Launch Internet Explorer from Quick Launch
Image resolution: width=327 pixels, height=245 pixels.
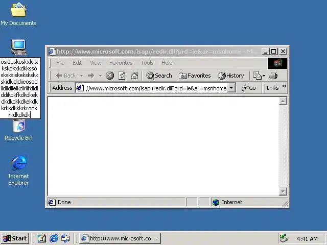click(x=54, y=238)
